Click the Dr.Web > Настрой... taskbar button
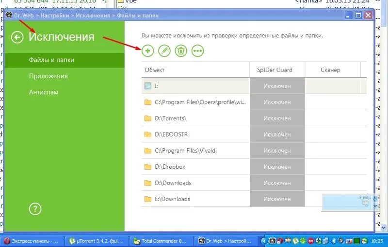388x247 pixels. 226,241
